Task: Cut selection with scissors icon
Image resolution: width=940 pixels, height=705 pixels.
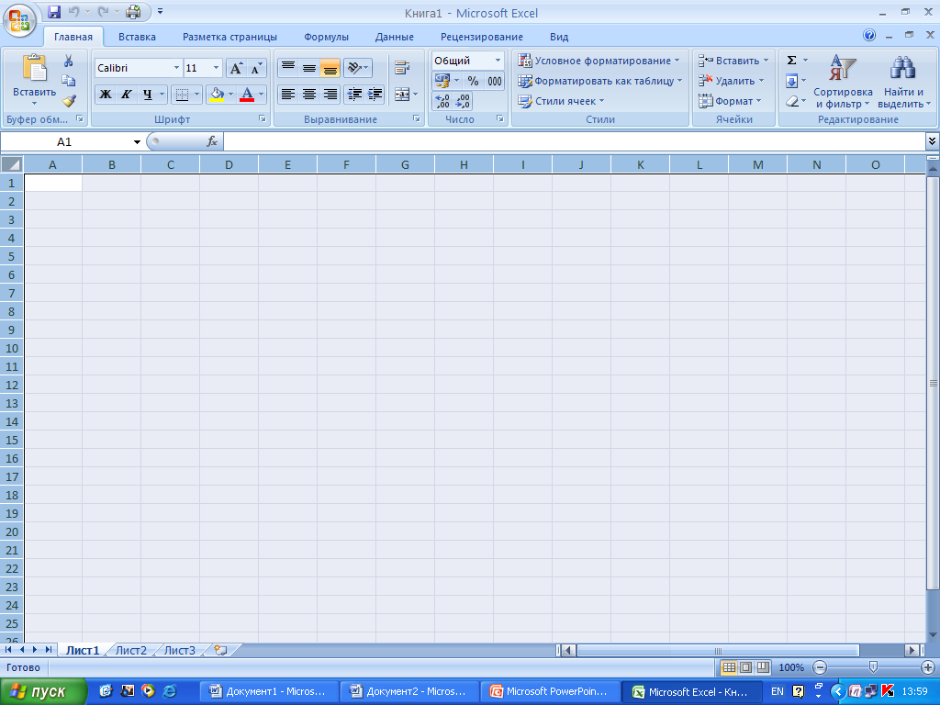Action: pyautogui.click(x=68, y=61)
